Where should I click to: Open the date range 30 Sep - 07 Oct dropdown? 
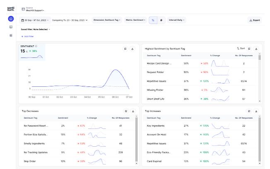click(35, 20)
